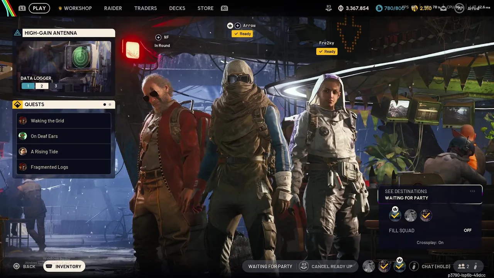
Task: Click the L1 previous-tab icon
Action: point(22,8)
